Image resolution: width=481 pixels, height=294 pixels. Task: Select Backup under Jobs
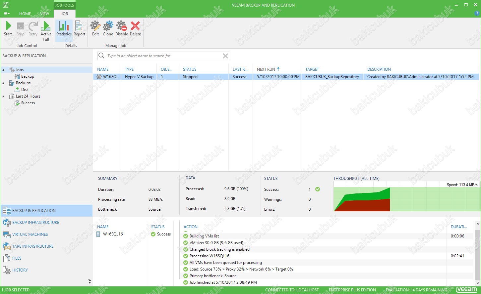point(28,76)
